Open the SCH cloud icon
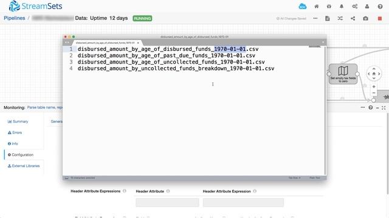This screenshot has width=389, height=218. point(303,7)
